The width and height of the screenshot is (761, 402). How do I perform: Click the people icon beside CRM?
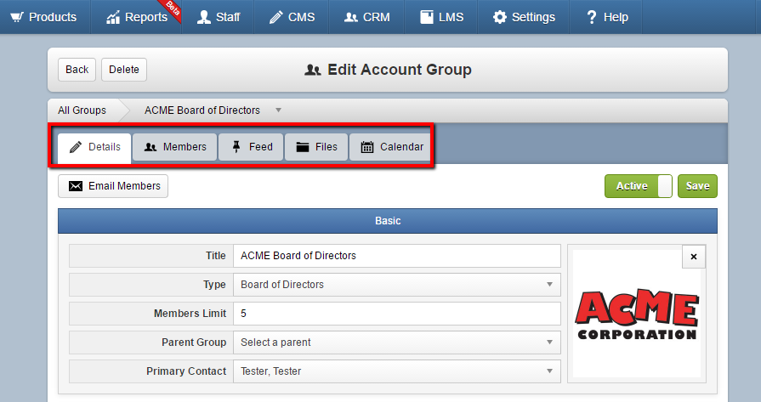pos(351,18)
